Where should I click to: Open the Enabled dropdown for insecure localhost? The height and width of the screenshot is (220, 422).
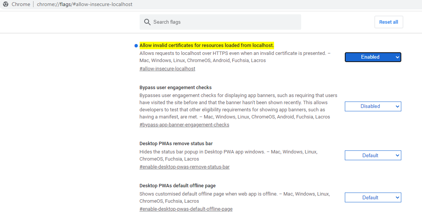tap(373, 57)
